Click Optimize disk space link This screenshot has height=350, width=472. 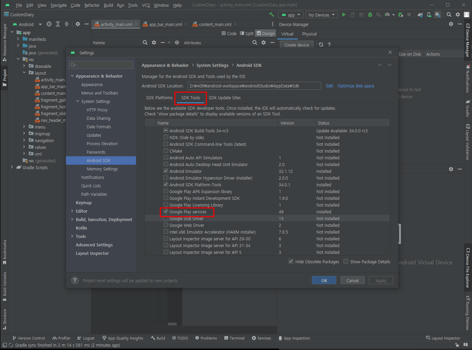356,86
